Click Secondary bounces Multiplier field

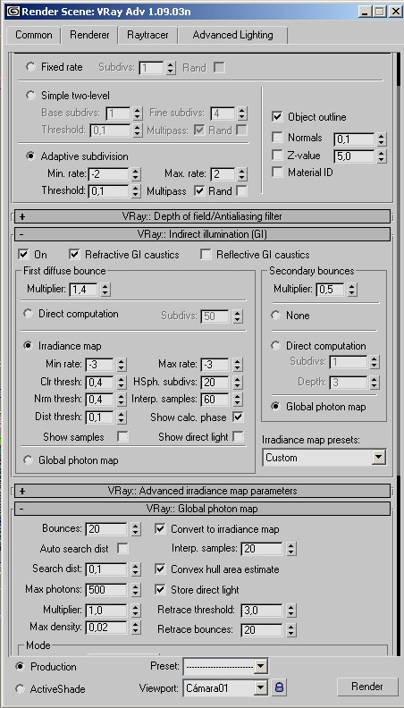331,290
